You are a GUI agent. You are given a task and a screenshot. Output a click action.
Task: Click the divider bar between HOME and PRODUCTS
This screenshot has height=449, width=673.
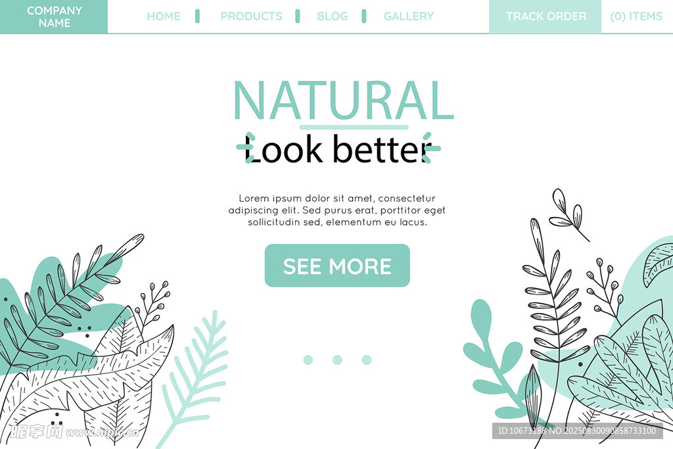(197, 16)
